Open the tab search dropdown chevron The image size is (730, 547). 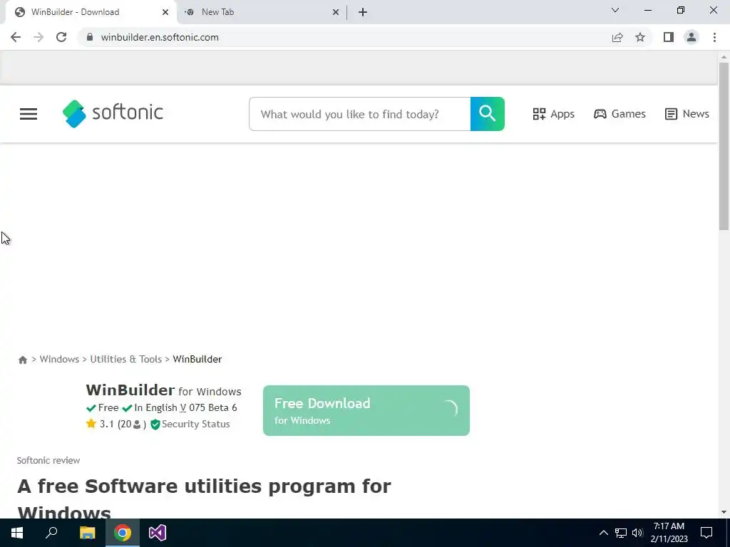615,10
